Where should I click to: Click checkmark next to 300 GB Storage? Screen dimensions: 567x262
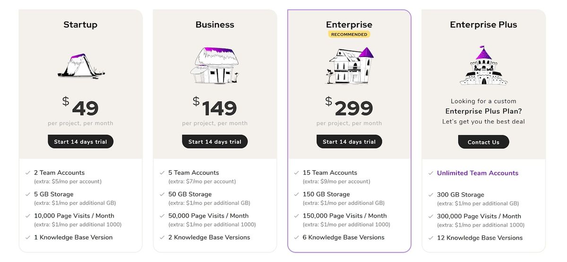(431, 195)
